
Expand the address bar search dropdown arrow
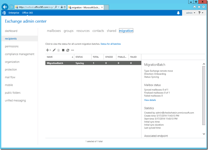59,7
